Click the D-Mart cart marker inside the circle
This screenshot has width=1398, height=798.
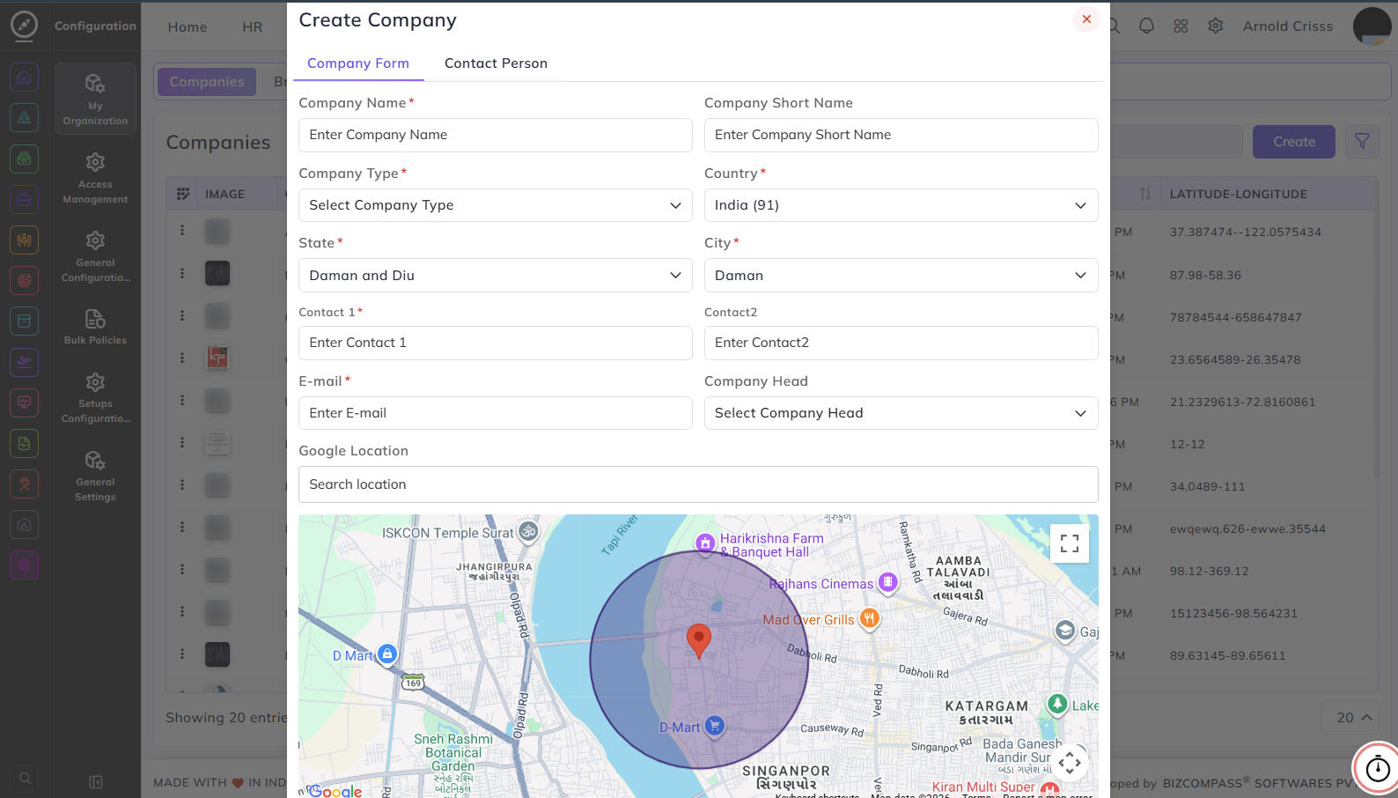point(715,726)
